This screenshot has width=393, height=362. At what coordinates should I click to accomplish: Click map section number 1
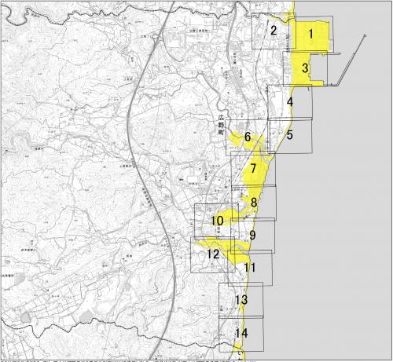(311, 34)
